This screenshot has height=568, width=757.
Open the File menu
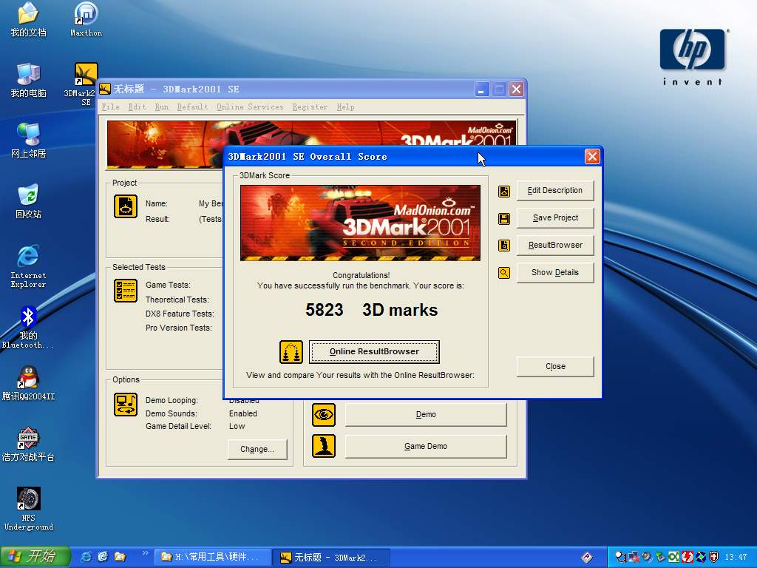tap(111, 106)
